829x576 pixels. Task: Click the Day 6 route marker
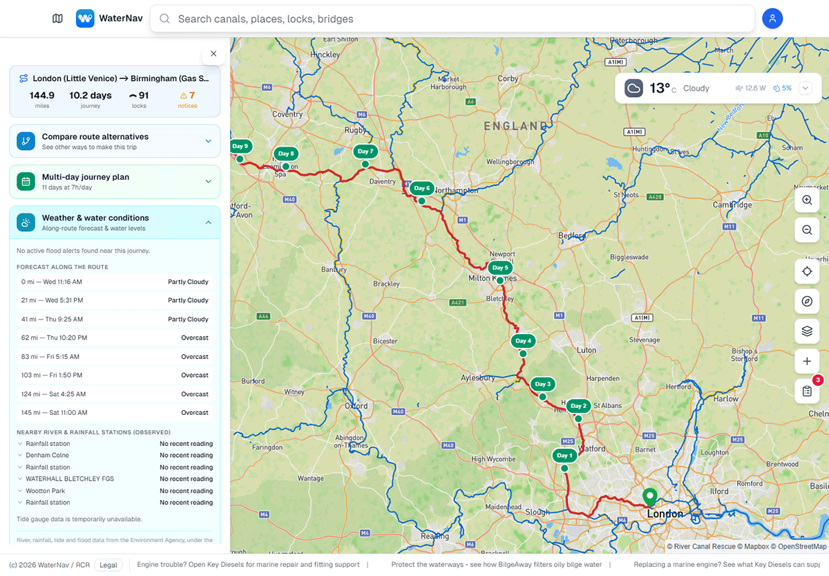(421, 188)
